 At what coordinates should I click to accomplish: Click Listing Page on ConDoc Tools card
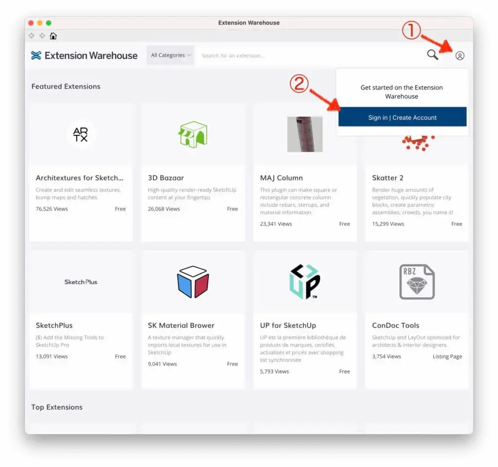(447, 357)
